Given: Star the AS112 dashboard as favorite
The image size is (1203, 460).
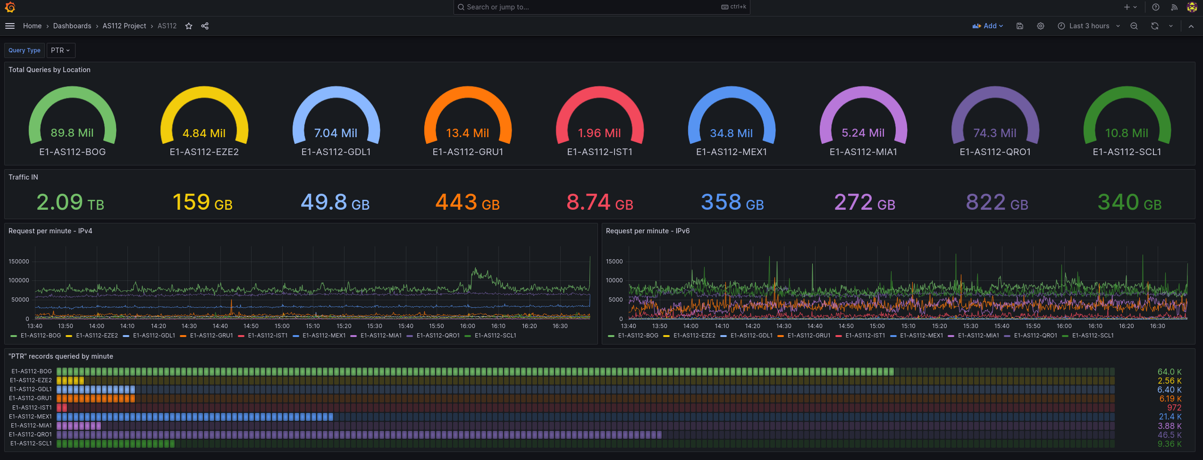Looking at the screenshot, I should 189,26.
